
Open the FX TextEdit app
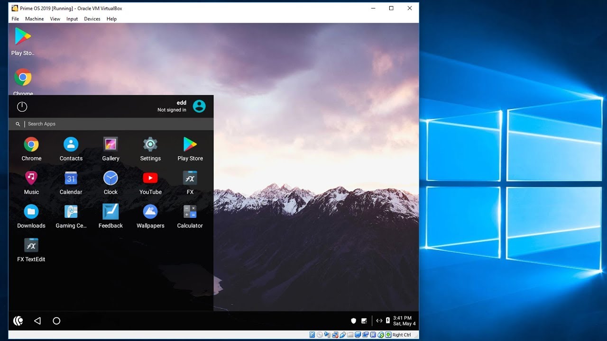pos(31,250)
